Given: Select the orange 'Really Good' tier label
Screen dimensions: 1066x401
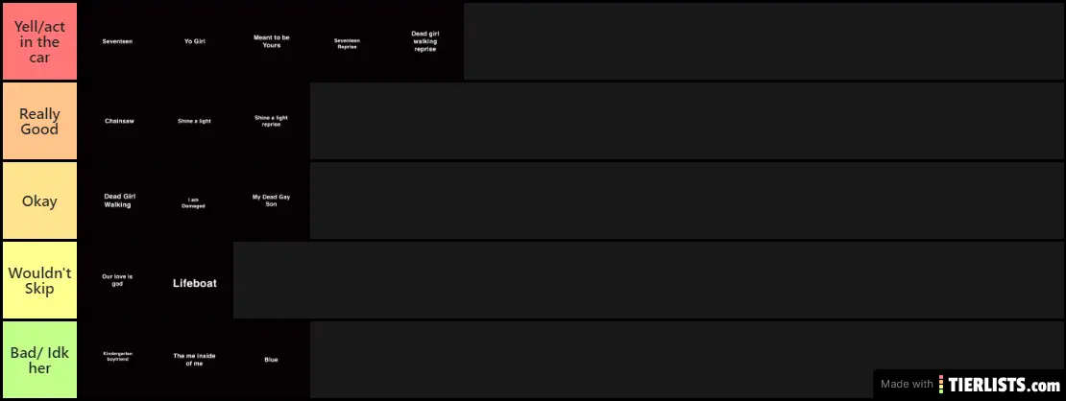Looking at the screenshot, I should (39, 121).
